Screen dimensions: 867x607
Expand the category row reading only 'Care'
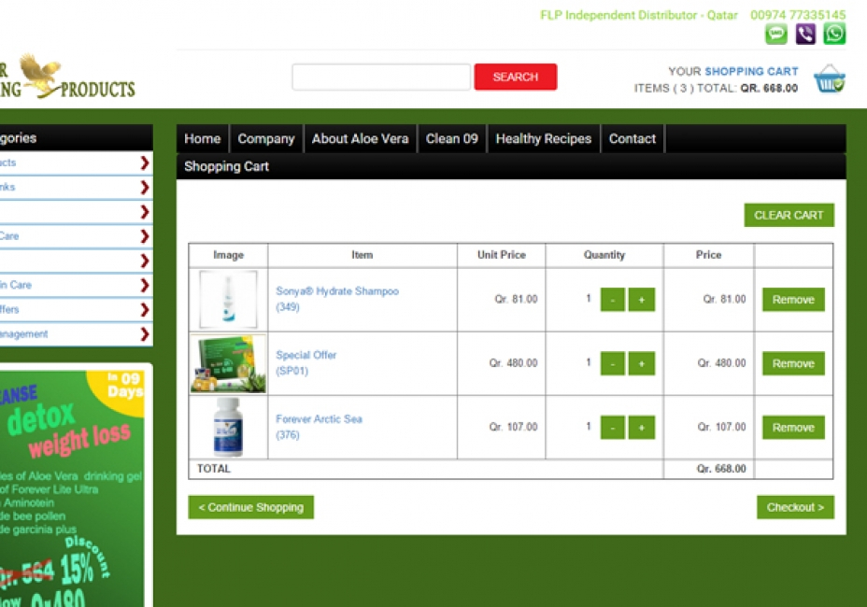point(145,236)
